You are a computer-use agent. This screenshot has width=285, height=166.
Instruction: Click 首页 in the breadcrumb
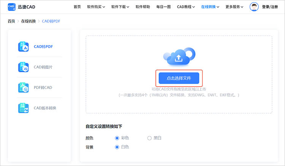(11, 21)
